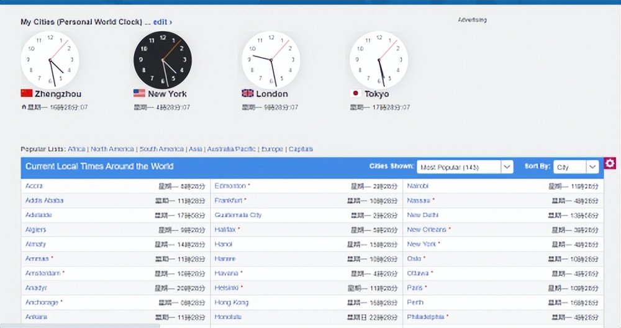
Task: Click the New York name under dark clock
Action: coord(167,94)
